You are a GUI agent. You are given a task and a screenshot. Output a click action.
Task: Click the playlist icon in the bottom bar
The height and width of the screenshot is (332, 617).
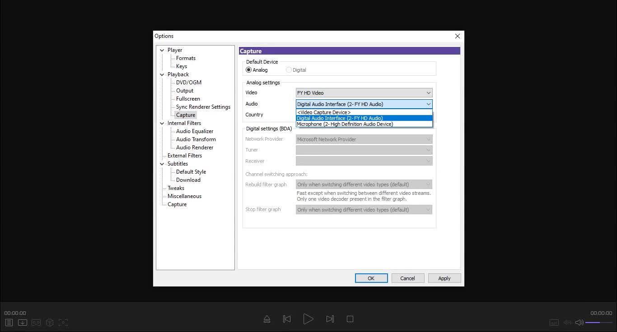coord(9,323)
